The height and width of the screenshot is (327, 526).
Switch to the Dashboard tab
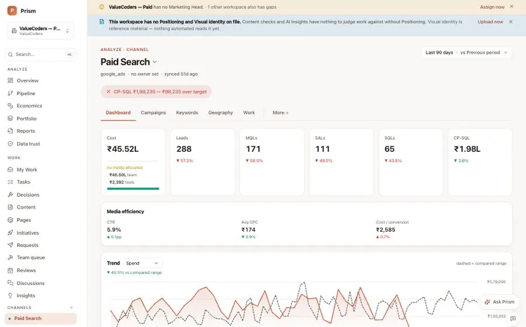coord(118,113)
